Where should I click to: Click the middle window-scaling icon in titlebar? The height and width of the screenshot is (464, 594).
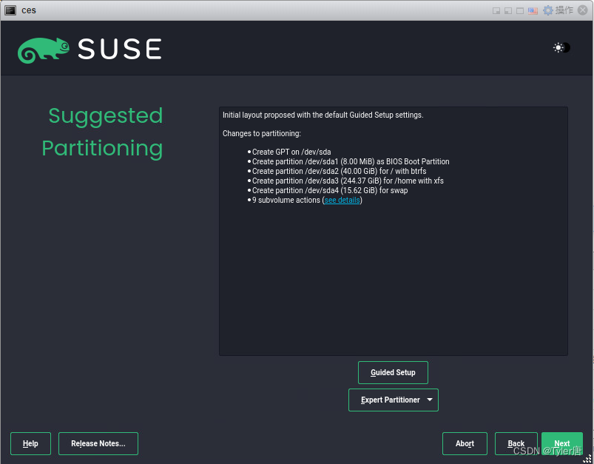tap(507, 10)
